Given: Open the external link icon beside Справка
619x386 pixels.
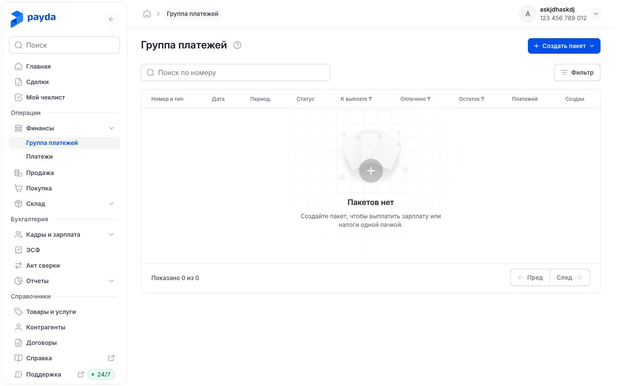Looking at the screenshot, I should pos(111,358).
